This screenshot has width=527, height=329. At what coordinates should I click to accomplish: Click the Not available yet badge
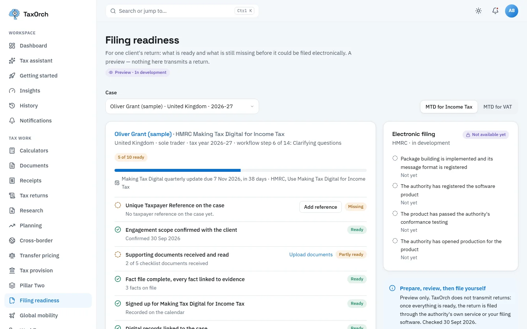(486, 135)
